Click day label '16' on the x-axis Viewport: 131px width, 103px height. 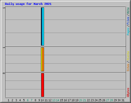(65, 100)
